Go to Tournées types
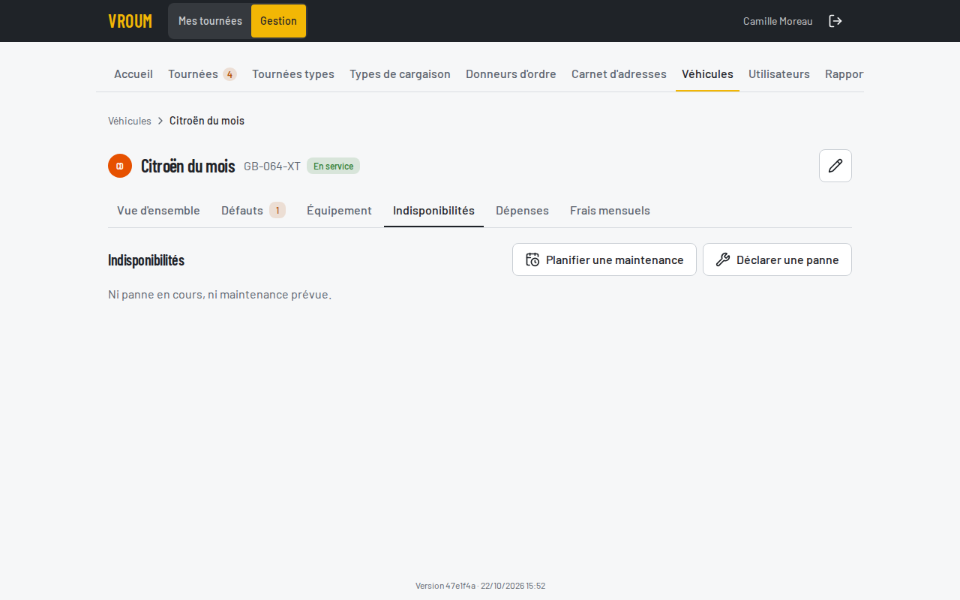960x600 pixels. 293,73
